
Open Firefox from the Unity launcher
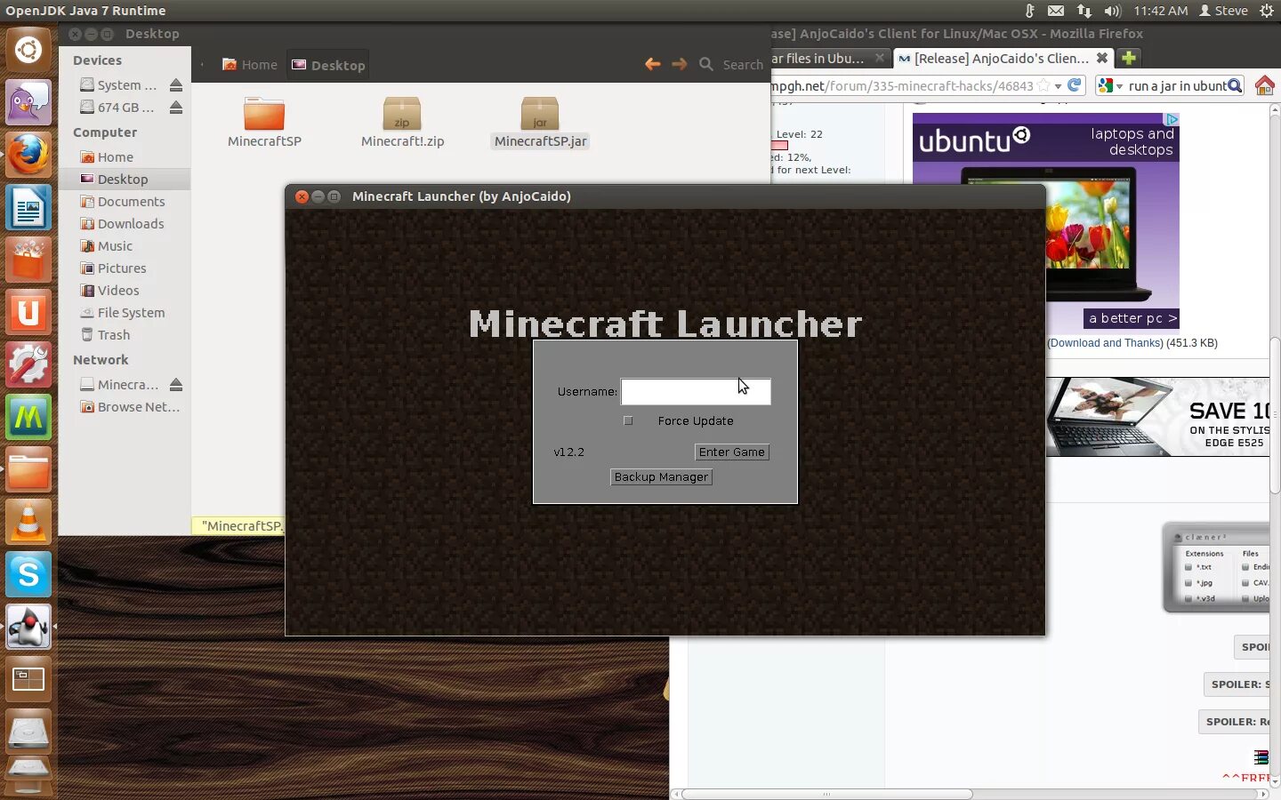pyautogui.click(x=28, y=155)
